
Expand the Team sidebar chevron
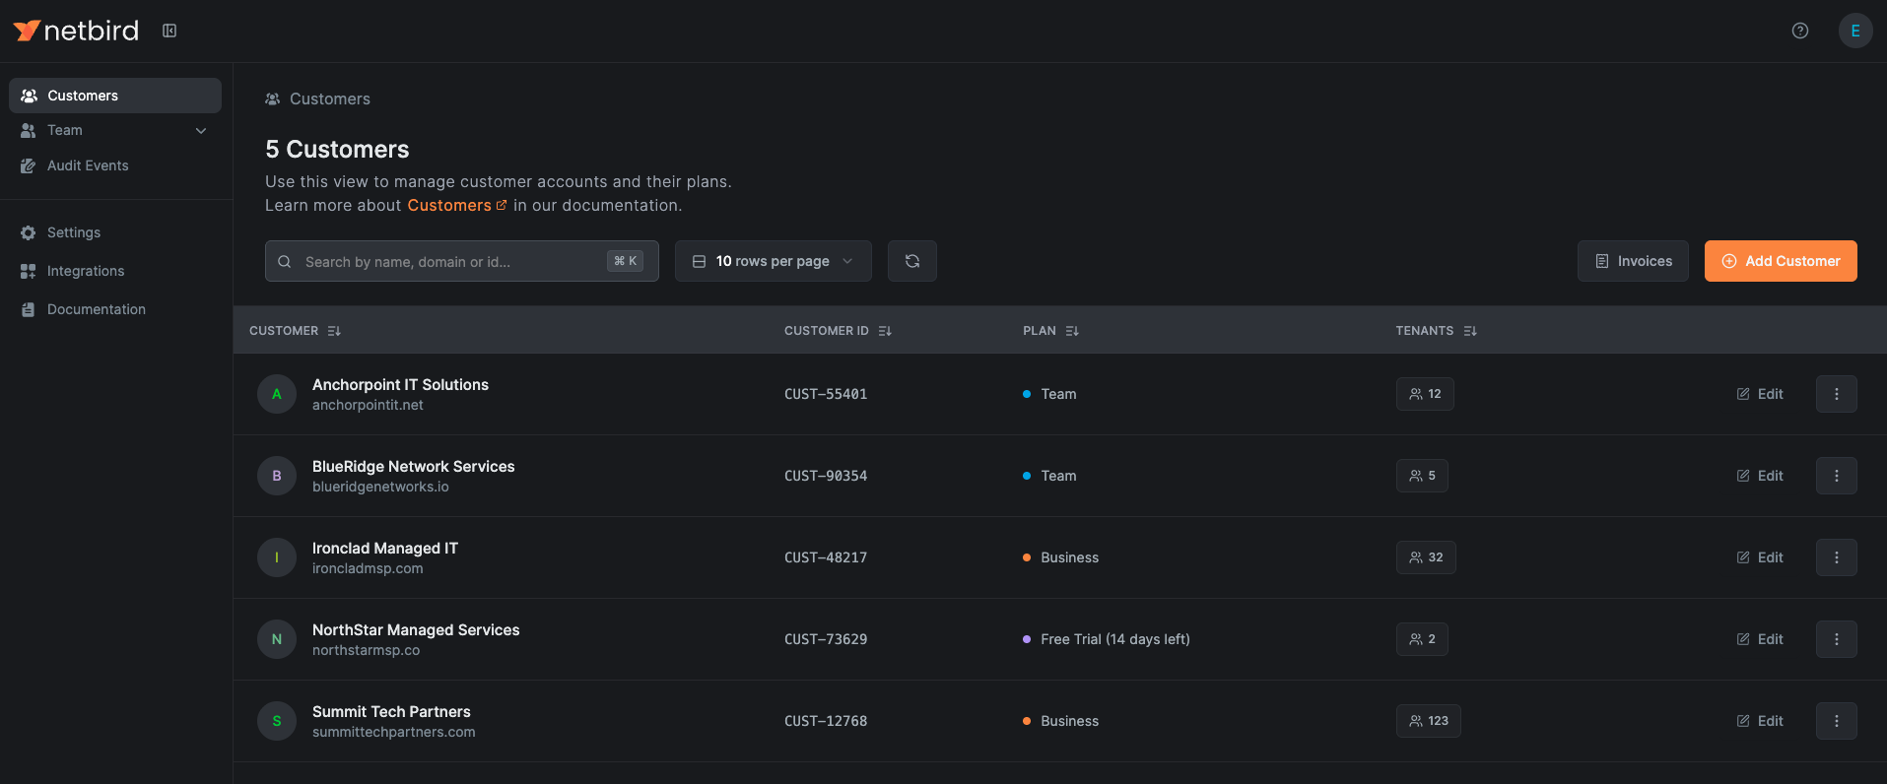pos(201,131)
